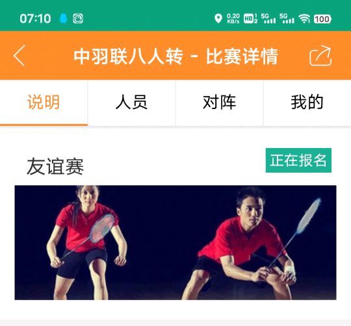Tap the 中羽联八人转 - 比赛详情 header title
Viewport: 351px width, 326px height.
175,56
